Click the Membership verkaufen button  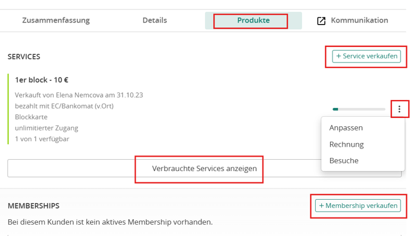(358, 206)
